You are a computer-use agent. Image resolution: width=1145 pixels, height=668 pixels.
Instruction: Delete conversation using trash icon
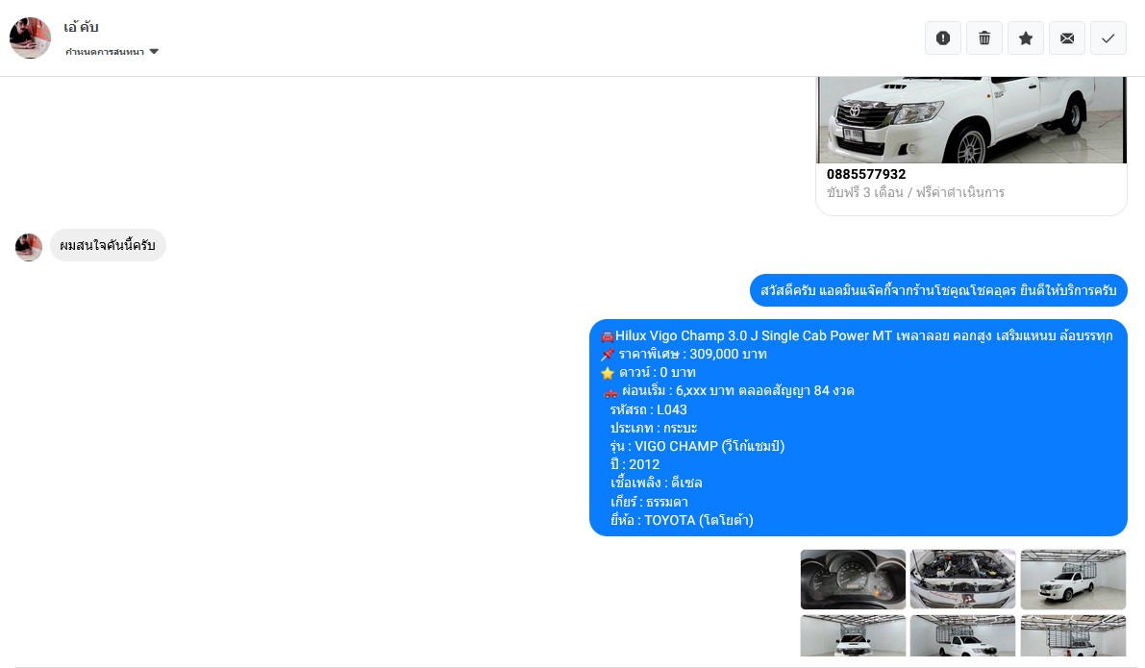click(x=984, y=37)
